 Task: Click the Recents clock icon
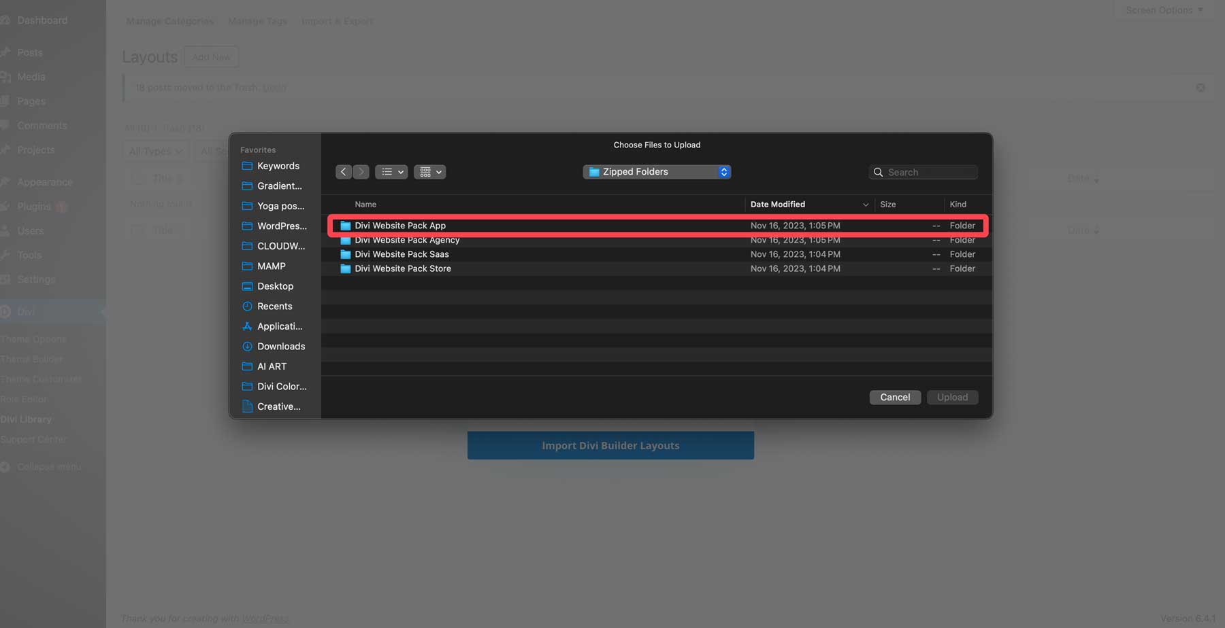pos(247,307)
